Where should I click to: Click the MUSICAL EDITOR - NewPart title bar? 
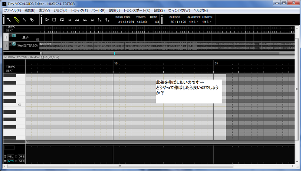click(149, 57)
